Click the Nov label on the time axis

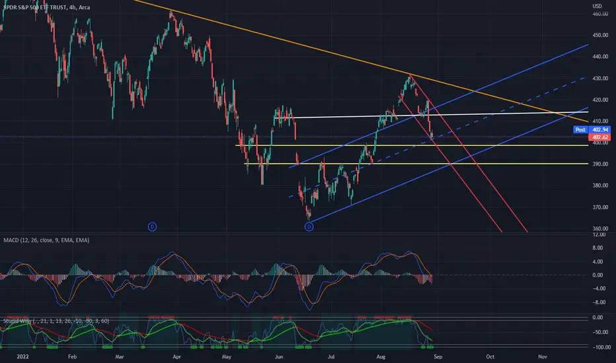(542, 356)
